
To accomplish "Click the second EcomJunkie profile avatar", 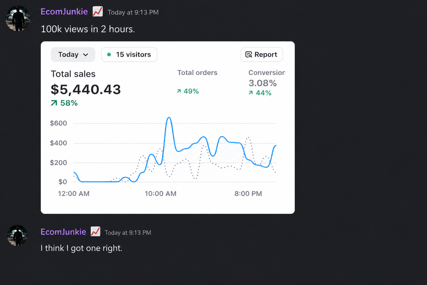I will [17, 235].
